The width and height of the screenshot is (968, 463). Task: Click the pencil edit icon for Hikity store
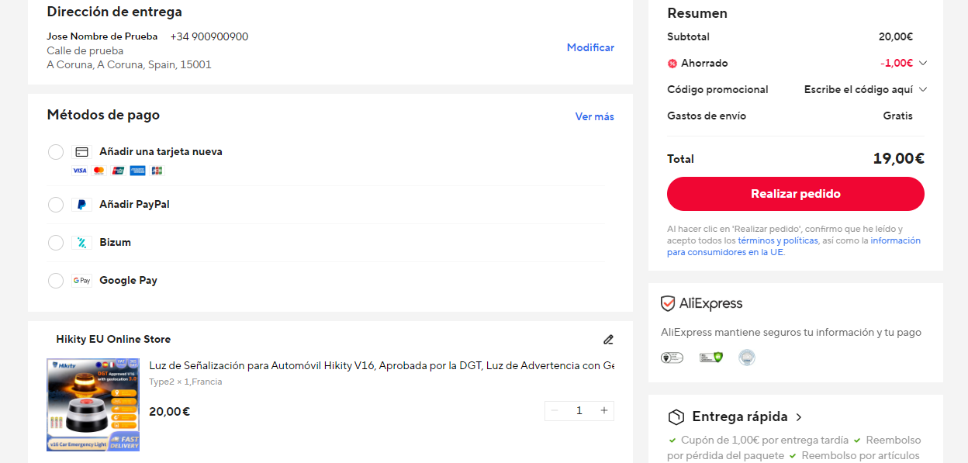click(608, 340)
